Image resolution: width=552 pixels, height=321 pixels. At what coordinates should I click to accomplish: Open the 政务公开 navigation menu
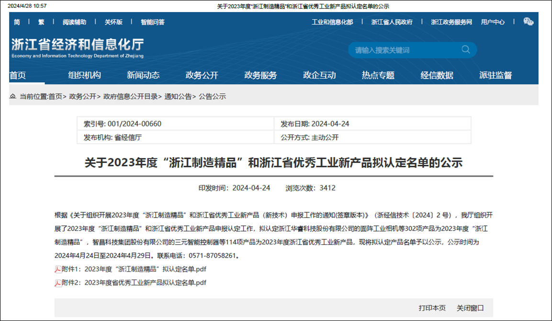(202, 75)
